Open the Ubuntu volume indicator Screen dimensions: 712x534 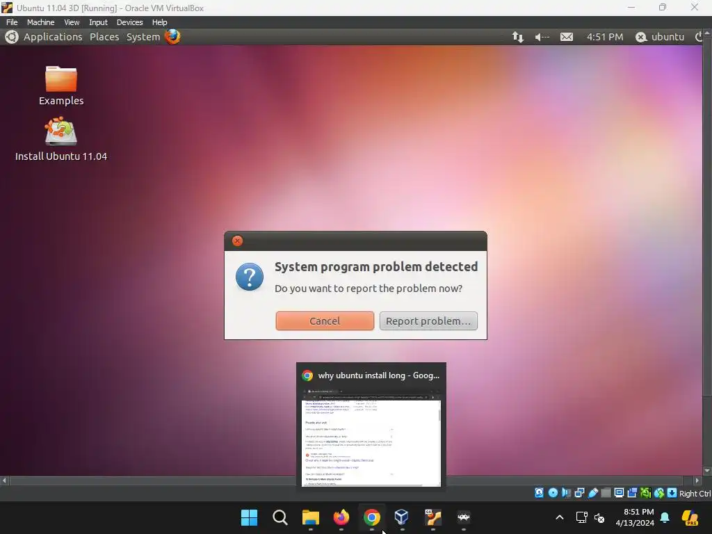pos(542,37)
